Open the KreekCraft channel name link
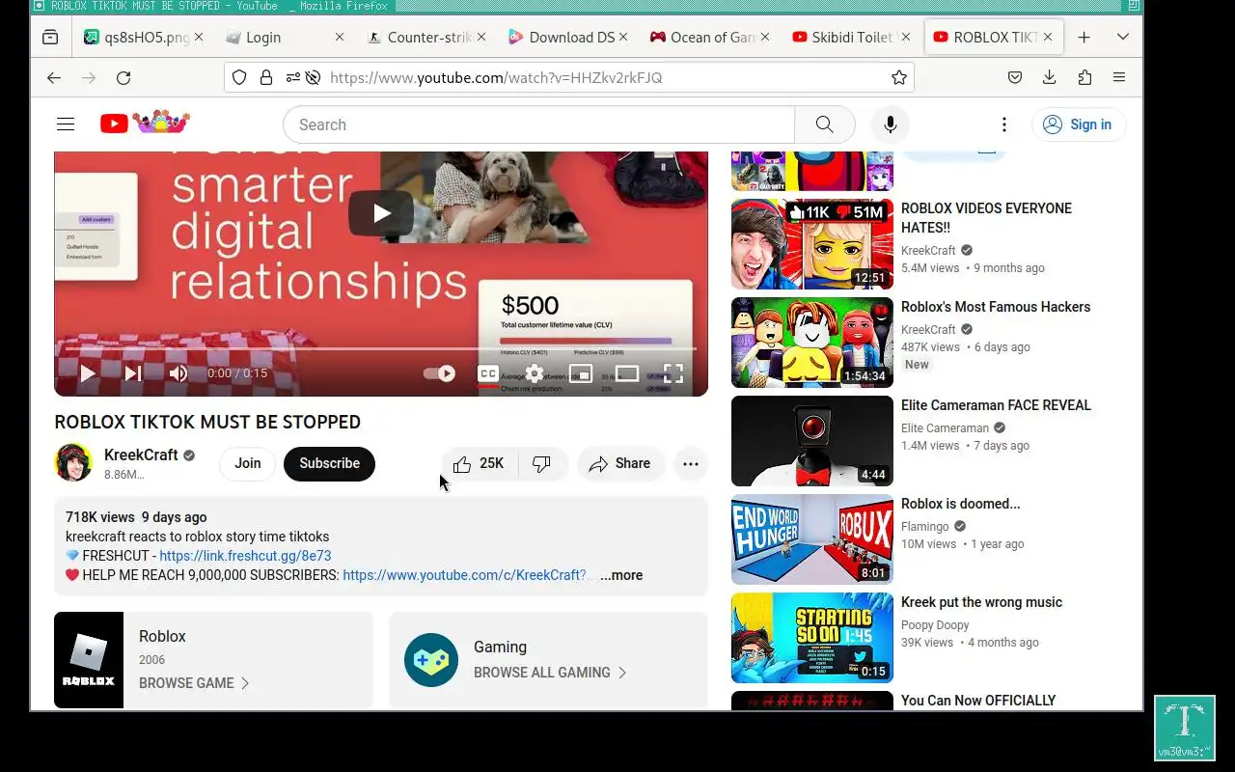This screenshot has height=772, width=1235. [141, 455]
